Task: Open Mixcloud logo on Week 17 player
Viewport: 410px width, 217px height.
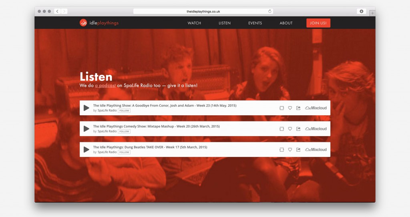Action: (x=316, y=150)
